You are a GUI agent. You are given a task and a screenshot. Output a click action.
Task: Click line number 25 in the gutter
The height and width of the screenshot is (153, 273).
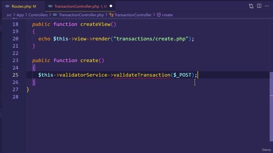pyautogui.click(x=15, y=75)
